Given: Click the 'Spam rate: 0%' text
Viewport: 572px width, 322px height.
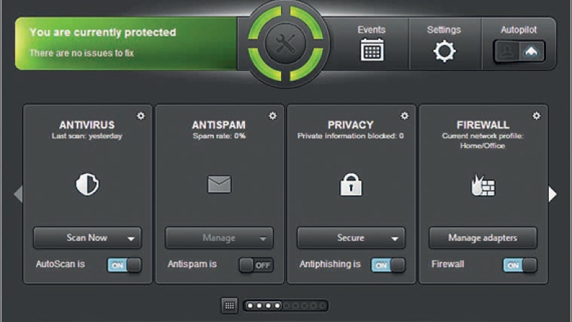Looking at the screenshot, I should tap(220, 136).
